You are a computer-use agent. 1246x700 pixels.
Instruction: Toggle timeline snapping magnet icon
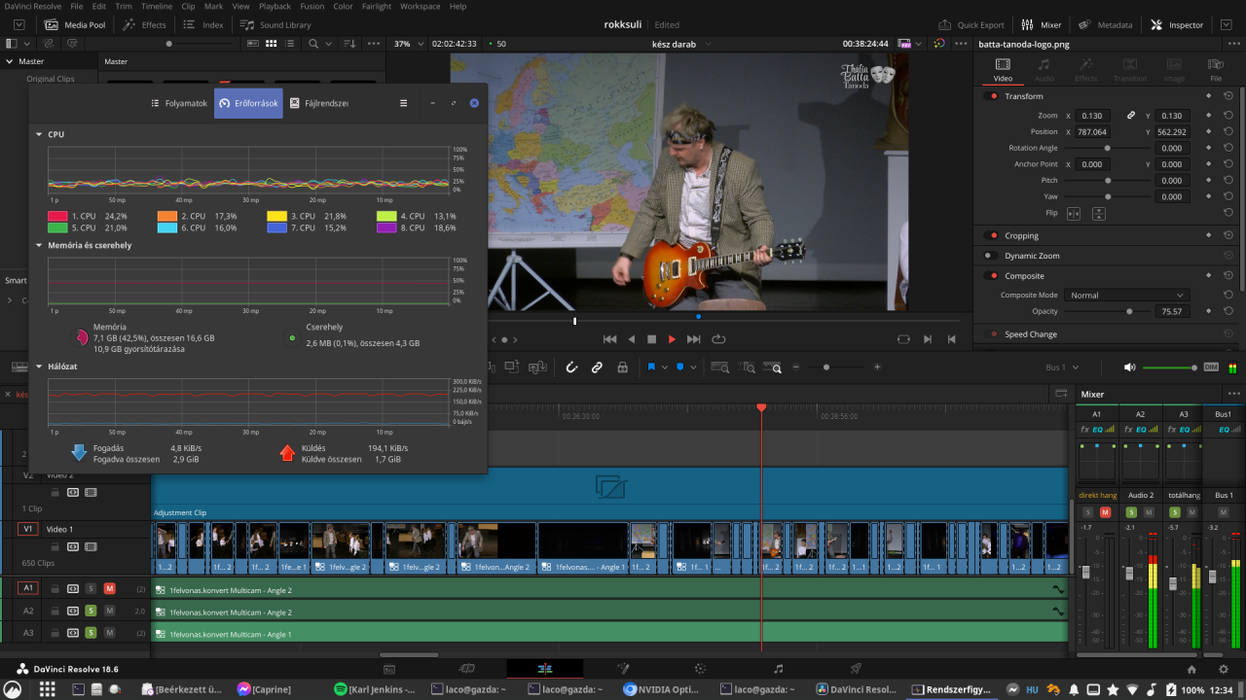pos(571,367)
